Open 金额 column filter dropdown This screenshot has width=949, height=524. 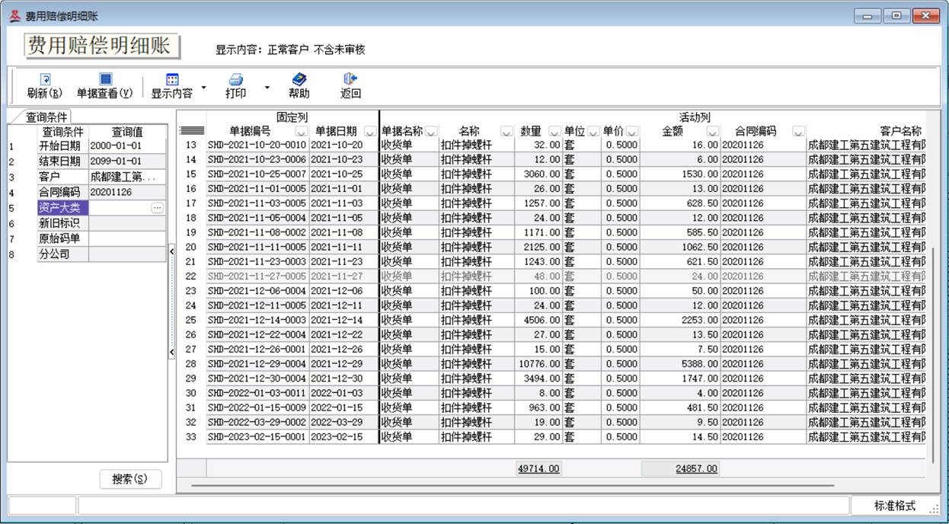[712, 131]
